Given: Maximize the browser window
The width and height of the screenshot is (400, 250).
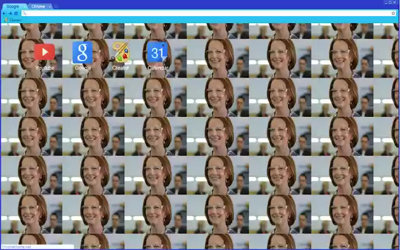Looking at the screenshot, I should point(390,2).
